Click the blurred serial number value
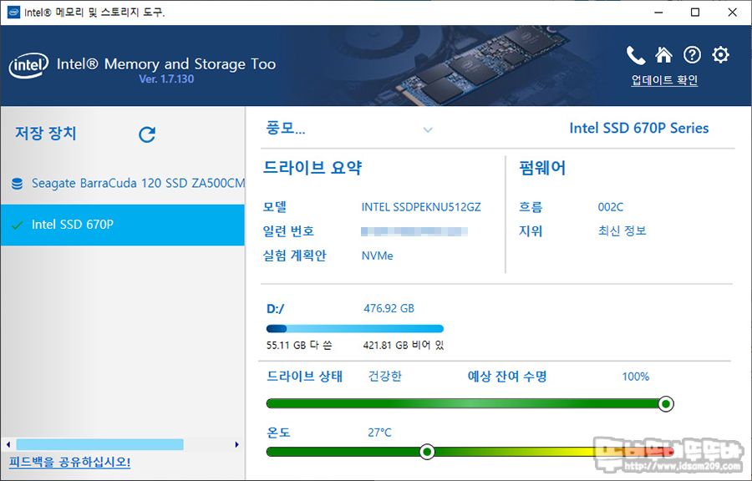Image resolution: width=752 pixels, height=481 pixels. pyautogui.click(x=414, y=231)
